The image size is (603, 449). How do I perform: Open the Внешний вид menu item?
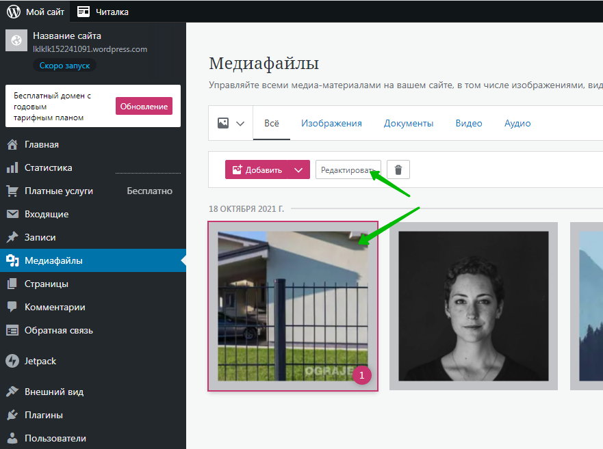[x=93, y=392]
